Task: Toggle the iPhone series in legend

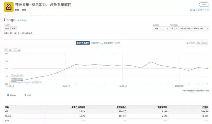Action: [11, 95]
